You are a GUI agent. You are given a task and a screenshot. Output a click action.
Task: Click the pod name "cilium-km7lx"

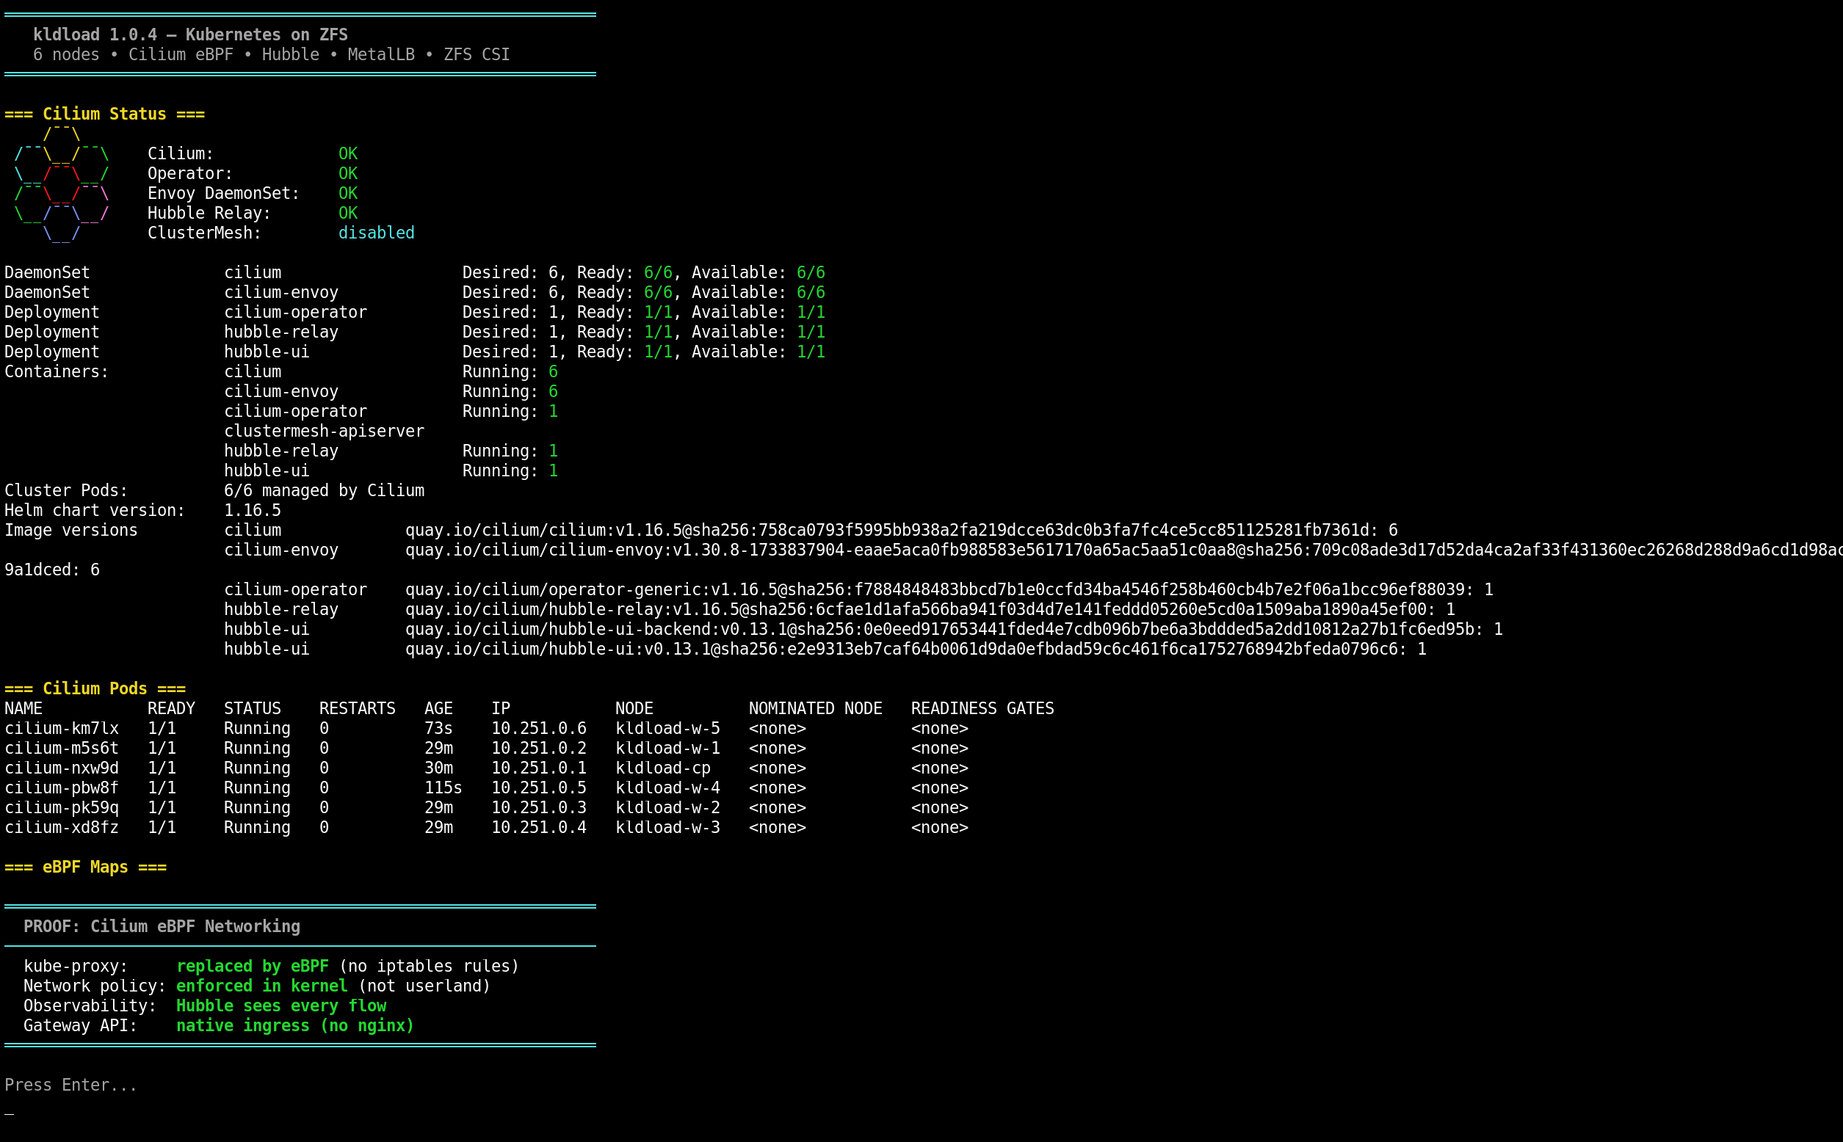point(62,728)
